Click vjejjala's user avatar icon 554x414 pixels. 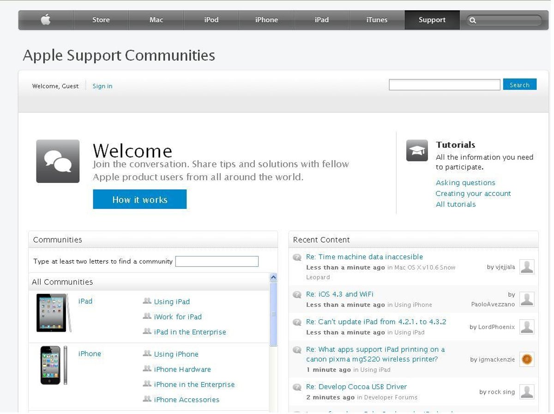click(x=527, y=267)
